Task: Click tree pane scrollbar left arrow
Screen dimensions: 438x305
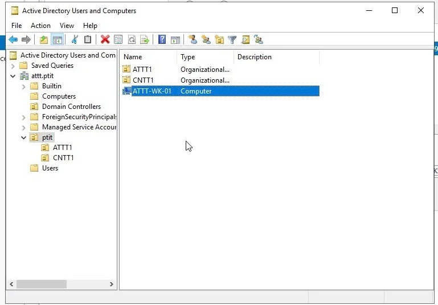Action: pyautogui.click(x=11, y=284)
